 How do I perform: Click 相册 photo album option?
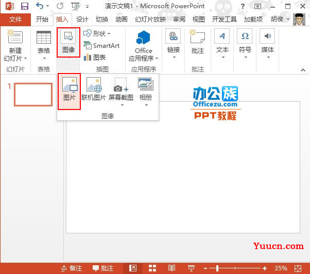(x=146, y=92)
